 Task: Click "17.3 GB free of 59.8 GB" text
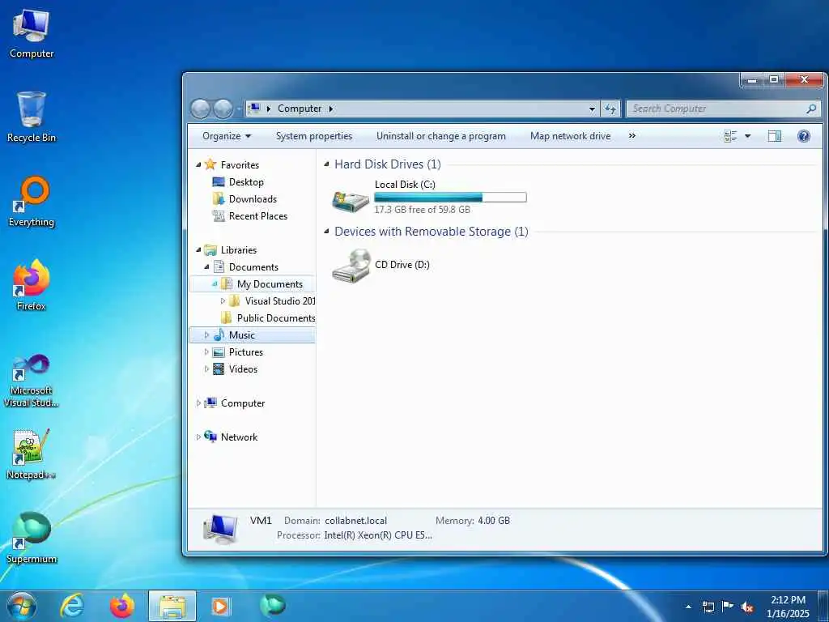(x=422, y=210)
